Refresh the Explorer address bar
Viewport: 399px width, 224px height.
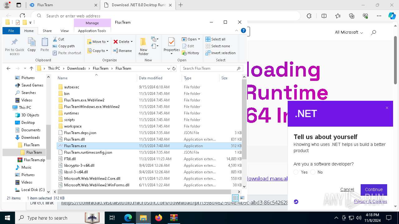coord(174,68)
